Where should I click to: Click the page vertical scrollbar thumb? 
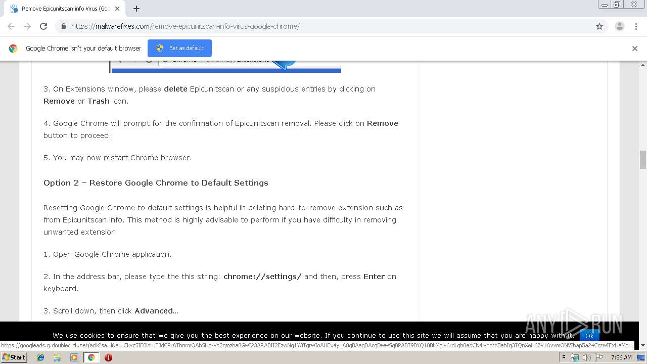pyautogui.click(x=643, y=160)
